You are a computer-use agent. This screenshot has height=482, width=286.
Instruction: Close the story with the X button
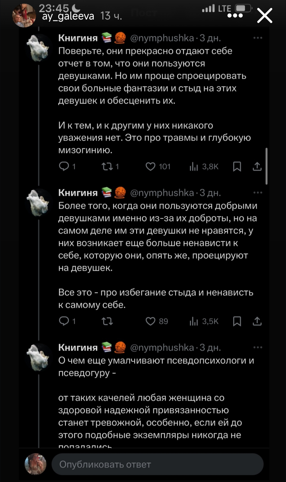point(265,15)
